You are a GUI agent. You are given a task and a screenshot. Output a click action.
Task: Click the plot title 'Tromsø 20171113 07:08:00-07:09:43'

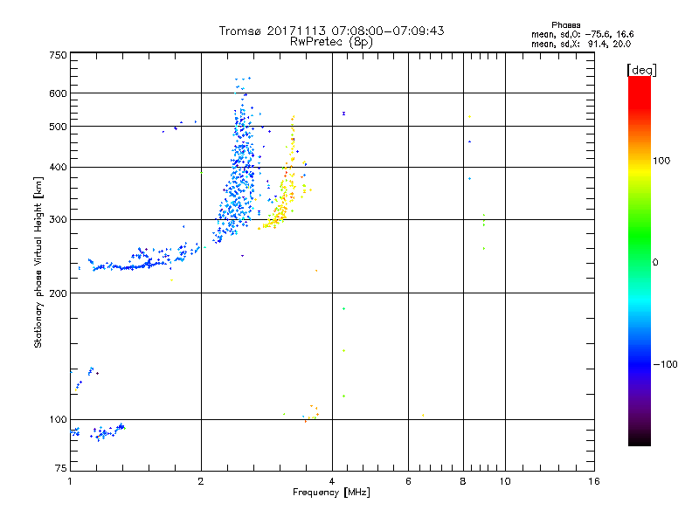pos(331,31)
